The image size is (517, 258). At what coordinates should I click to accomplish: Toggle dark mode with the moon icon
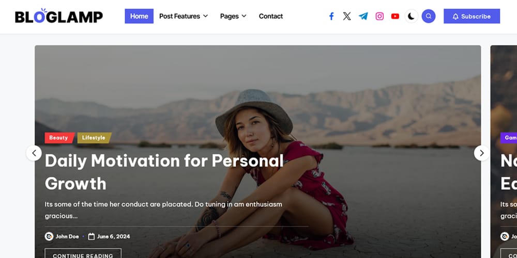point(411,16)
